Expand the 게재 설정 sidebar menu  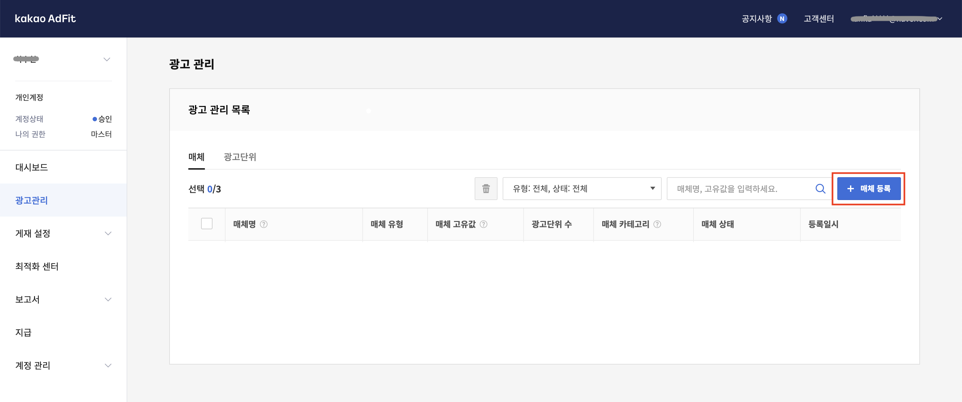pyautogui.click(x=64, y=233)
